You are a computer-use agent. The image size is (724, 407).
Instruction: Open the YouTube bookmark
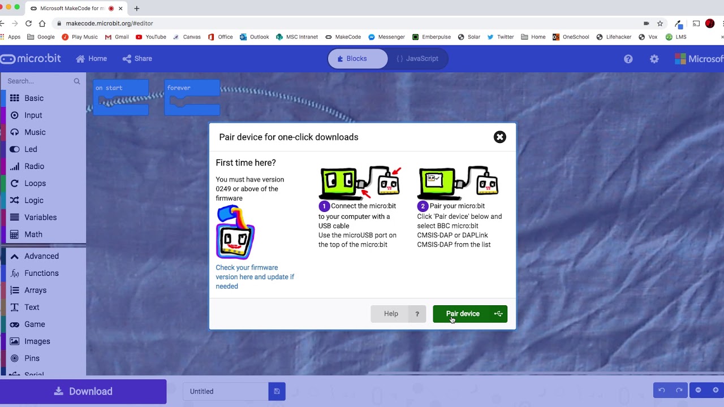[x=151, y=37]
